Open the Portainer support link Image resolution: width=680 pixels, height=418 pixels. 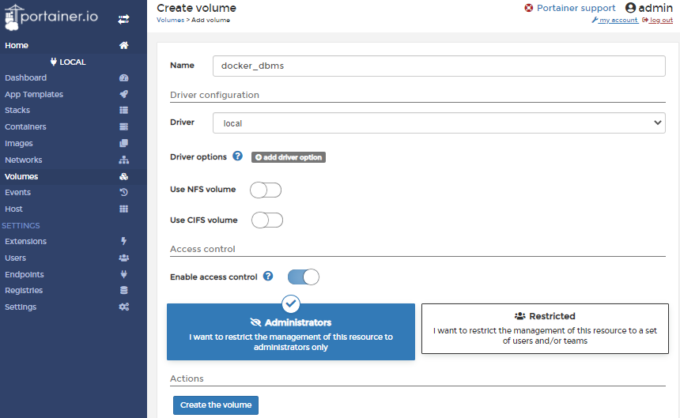coord(576,8)
